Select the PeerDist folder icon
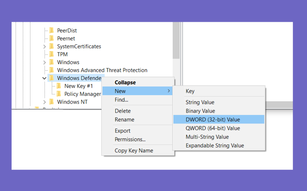The width and height of the screenshot is (307, 191). pyautogui.click(x=51, y=31)
